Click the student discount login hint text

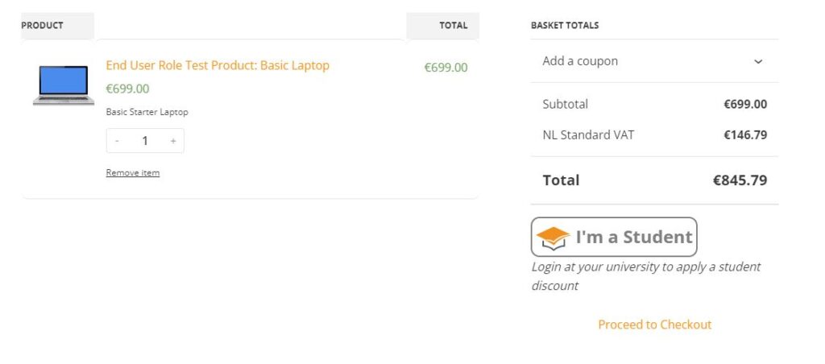coord(645,275)
